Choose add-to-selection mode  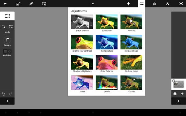tap(3, 27)
